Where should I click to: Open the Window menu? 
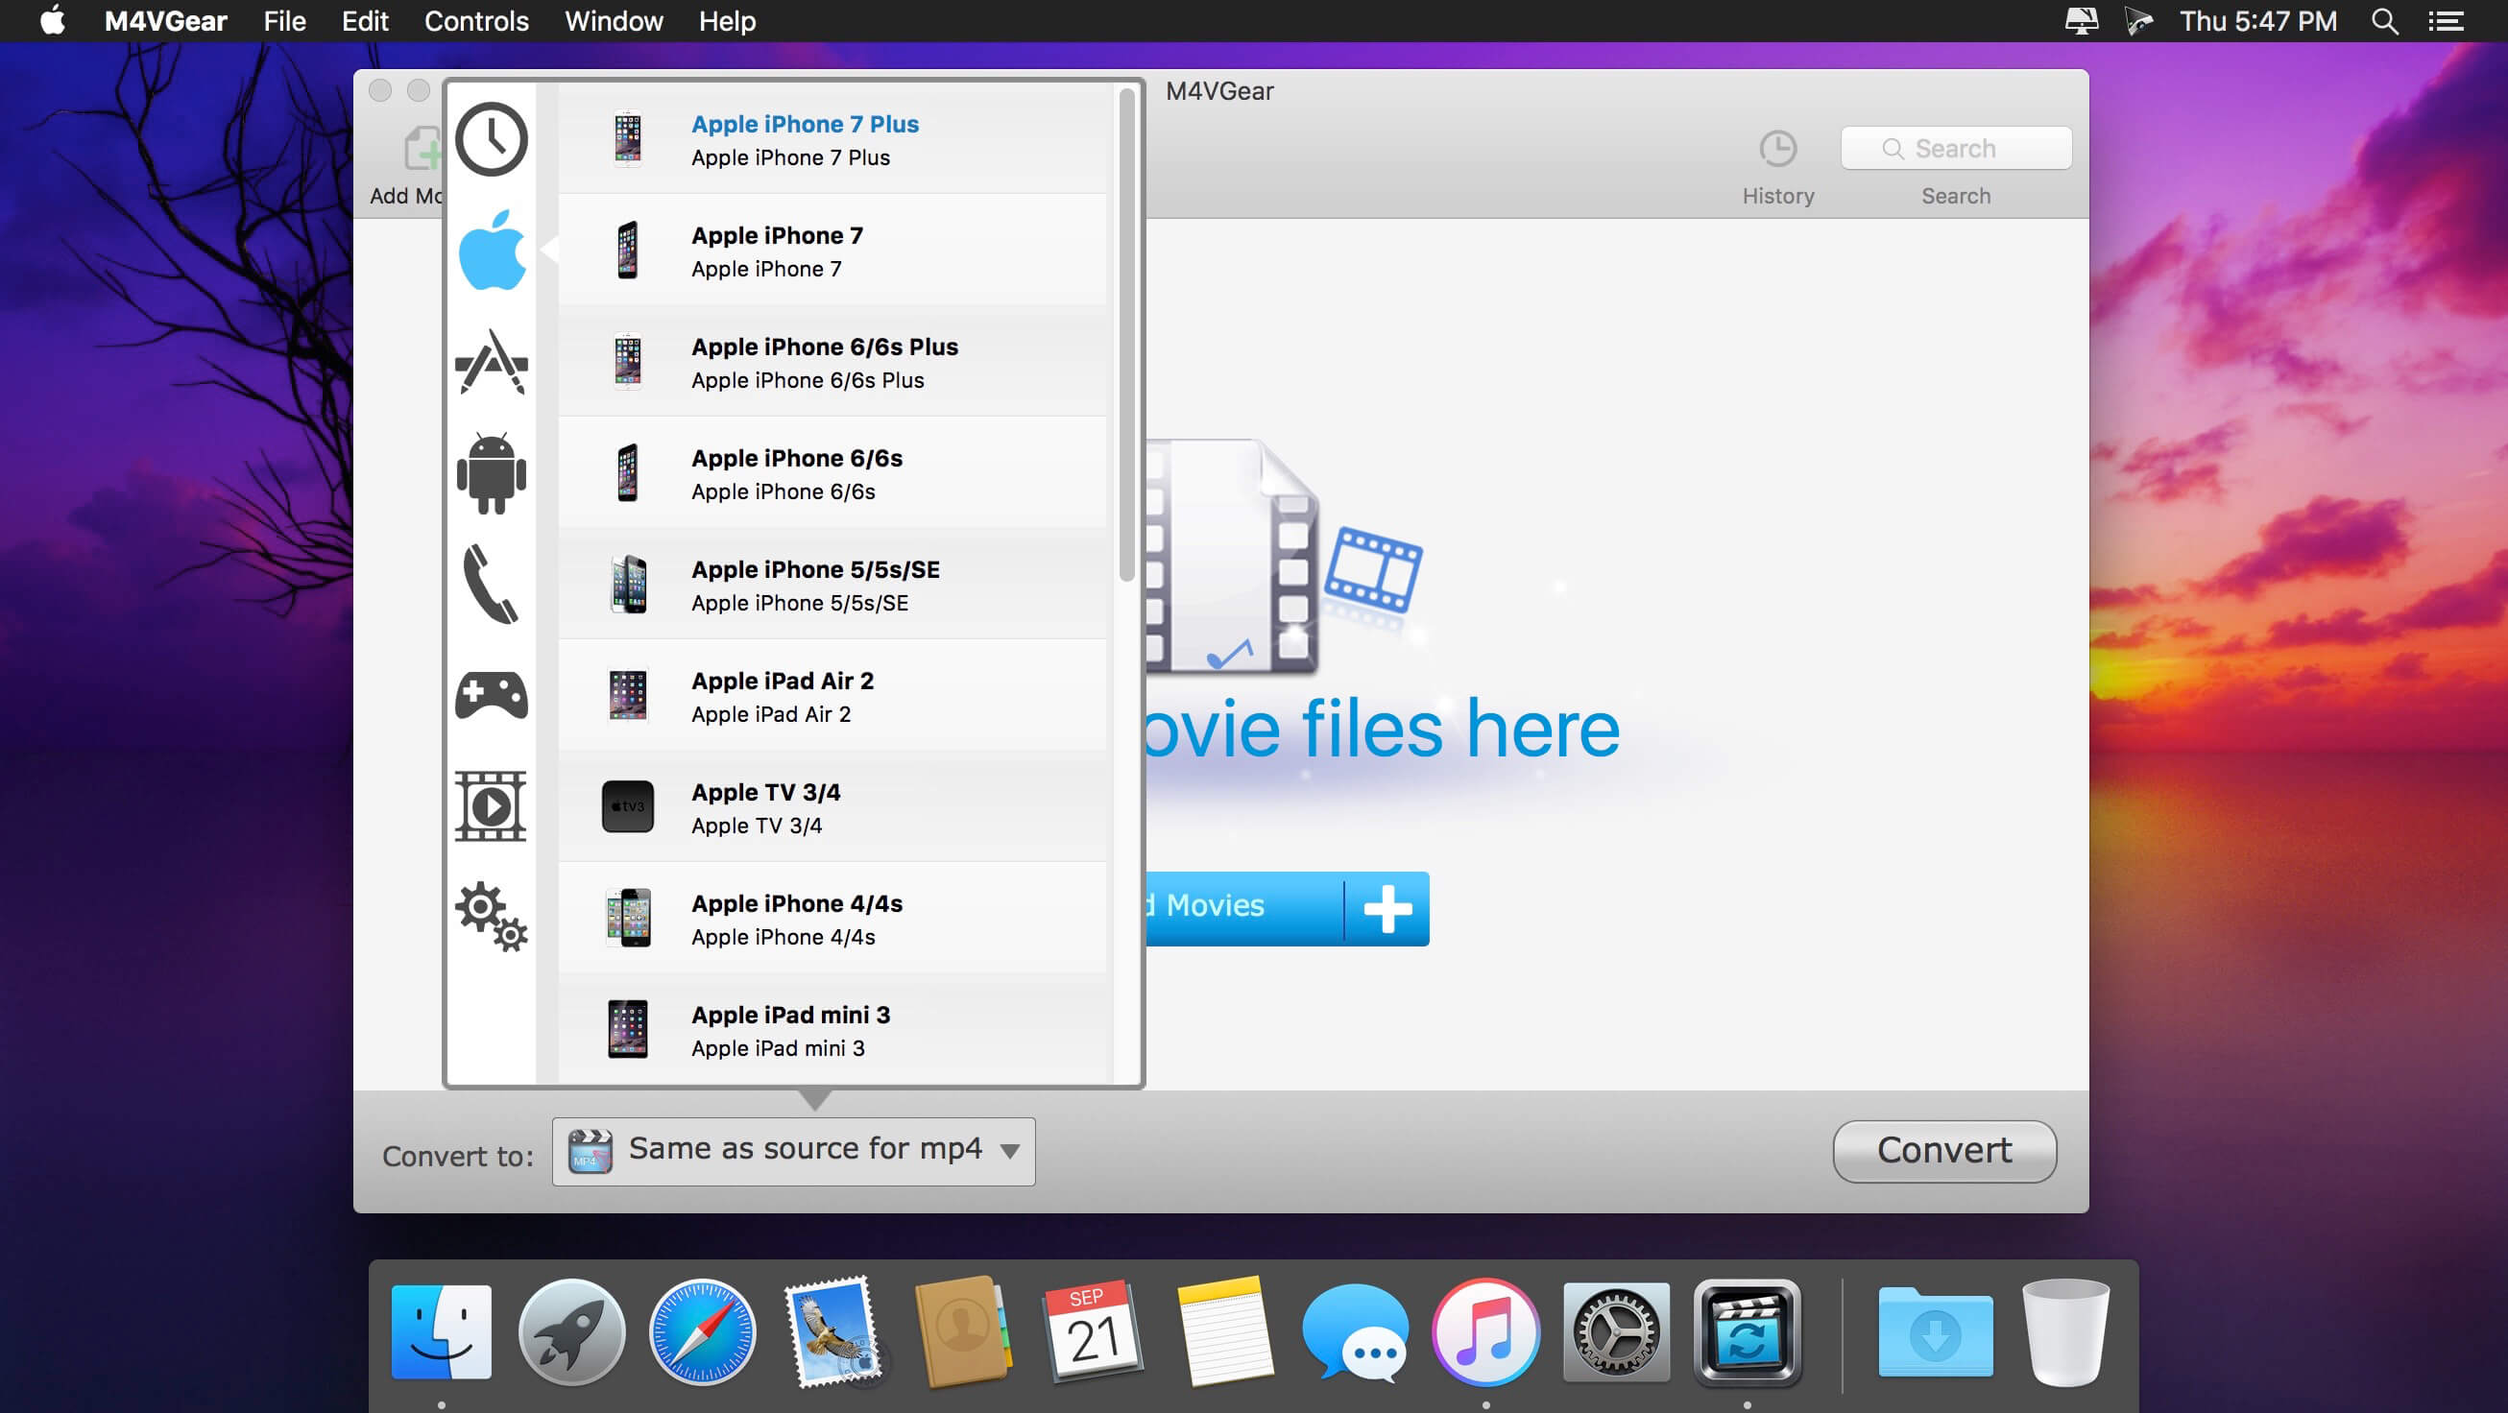click(614, 20)
